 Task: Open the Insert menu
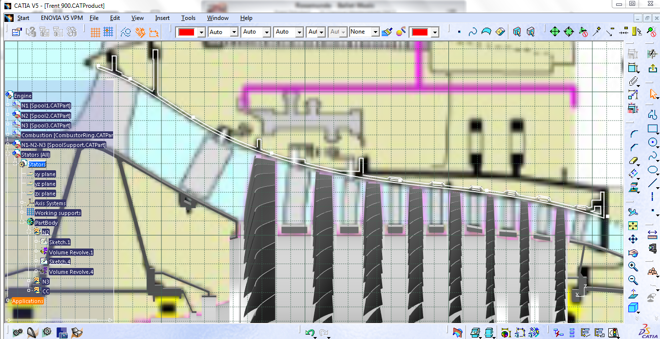[162, 18]
